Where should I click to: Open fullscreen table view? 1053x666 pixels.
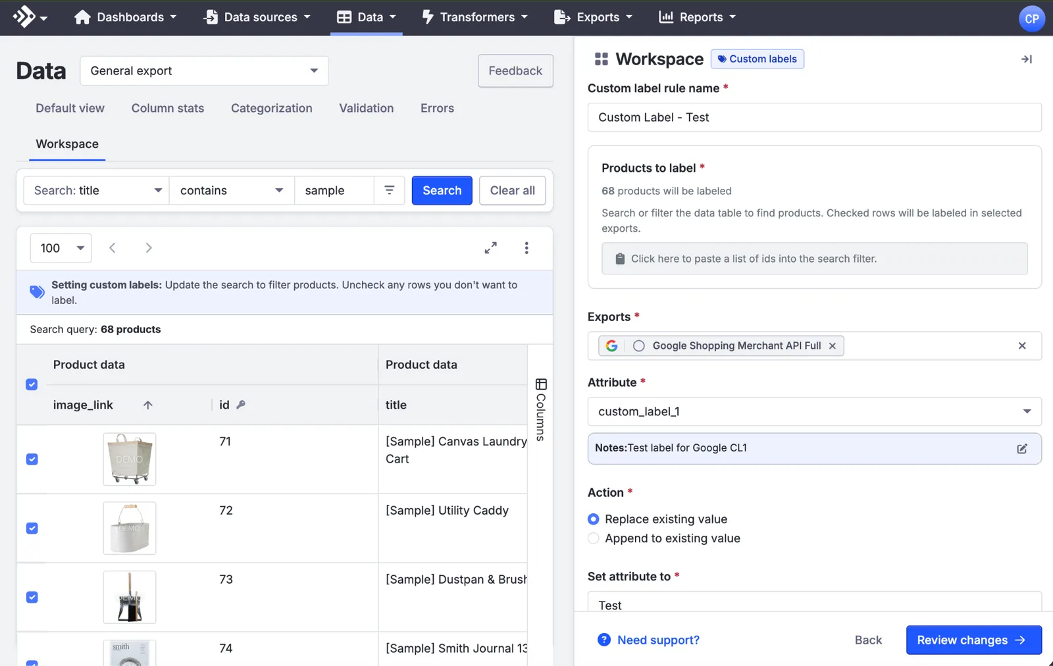click(x=490, y=248)
